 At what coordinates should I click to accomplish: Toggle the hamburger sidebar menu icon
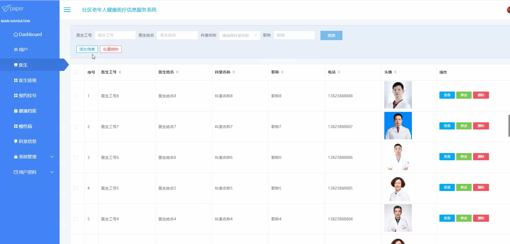(x=67, y=10)
